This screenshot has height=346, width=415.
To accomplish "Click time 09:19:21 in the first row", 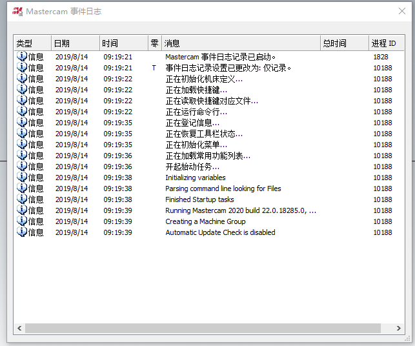I will [117, 57].
